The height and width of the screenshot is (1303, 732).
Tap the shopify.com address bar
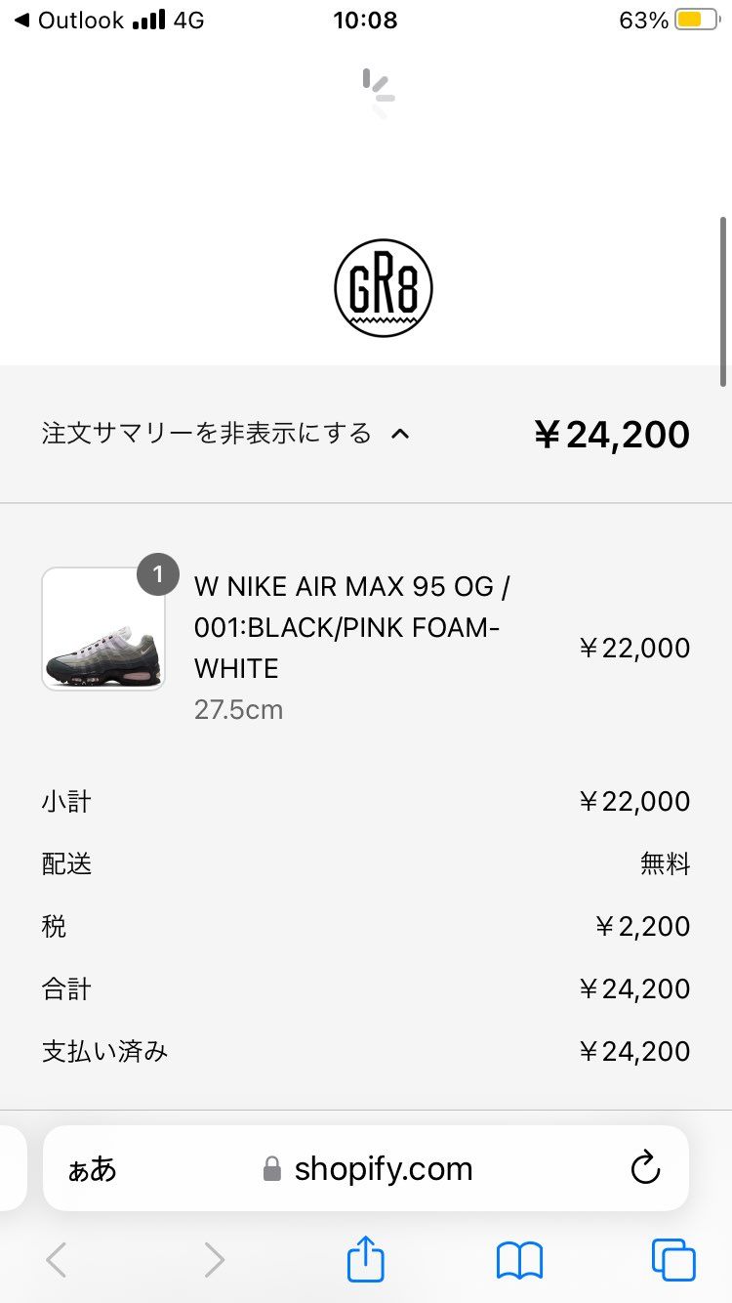(383, 1169)
